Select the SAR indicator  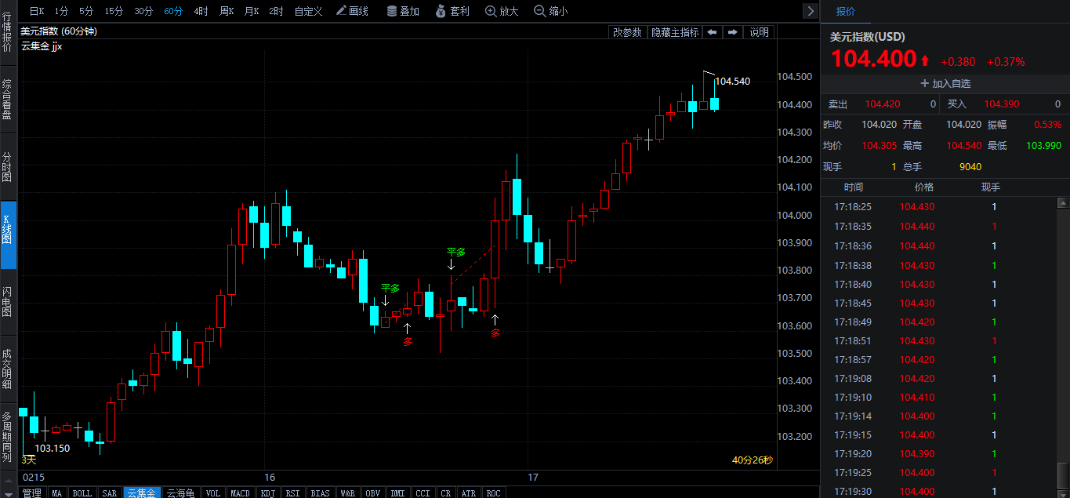[110, 493]
